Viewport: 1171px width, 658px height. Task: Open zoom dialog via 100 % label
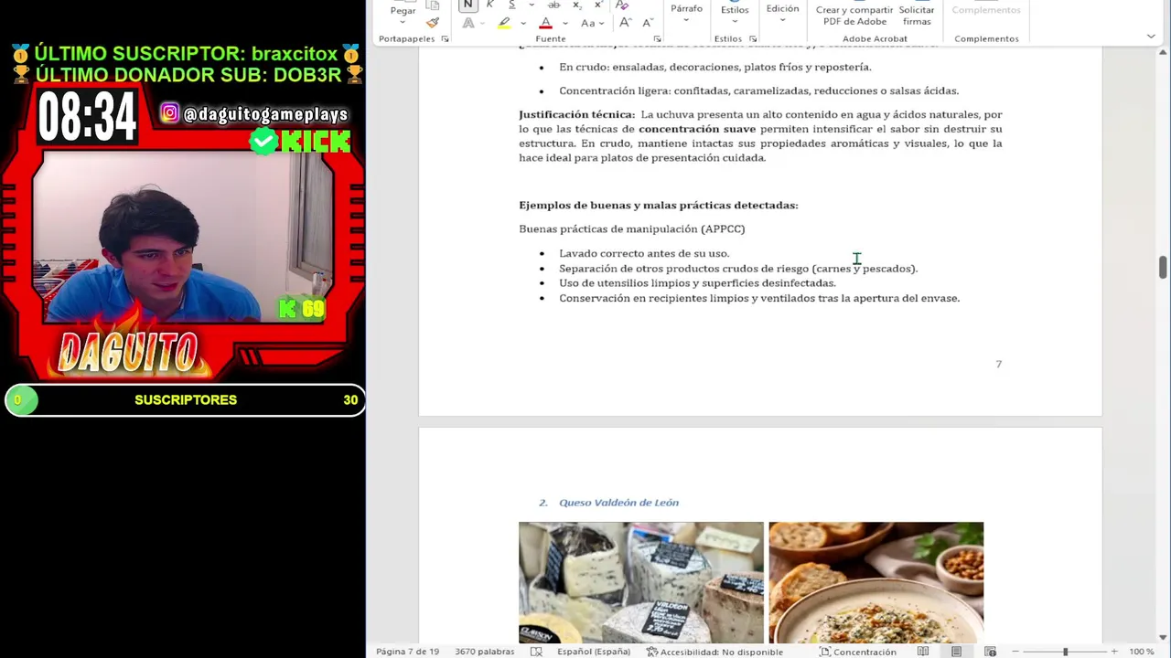click(x=1141, y=652)
